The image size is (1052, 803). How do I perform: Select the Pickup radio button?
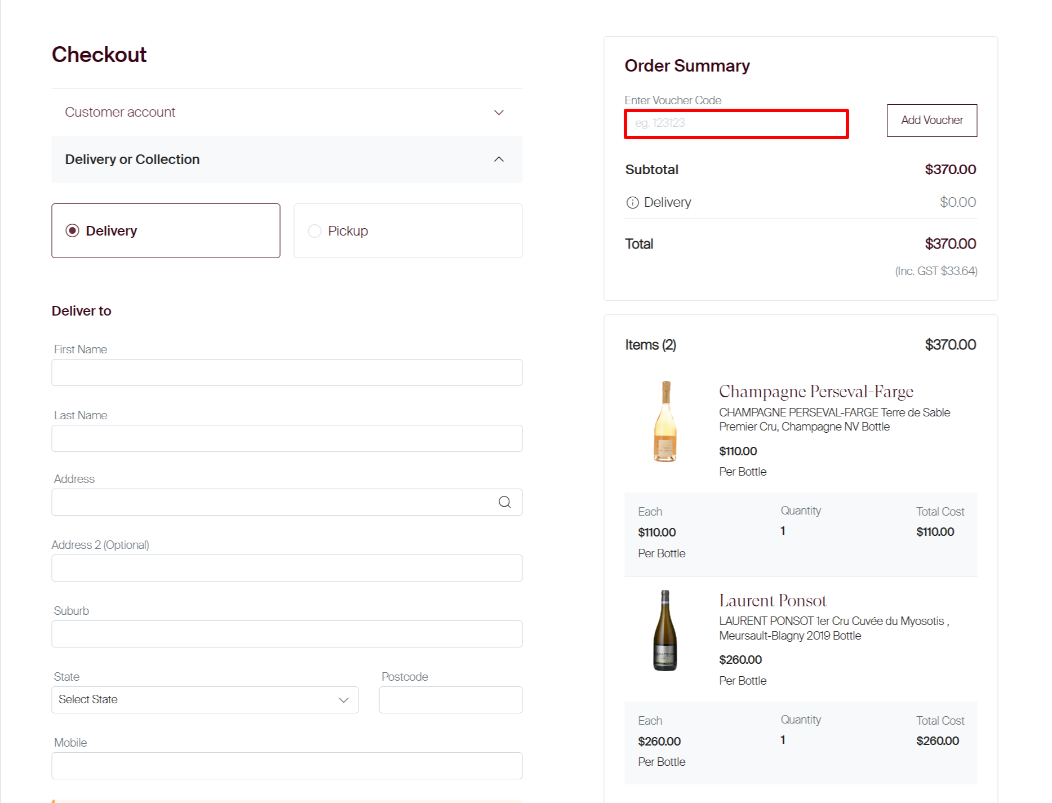(x=314, y=230)
